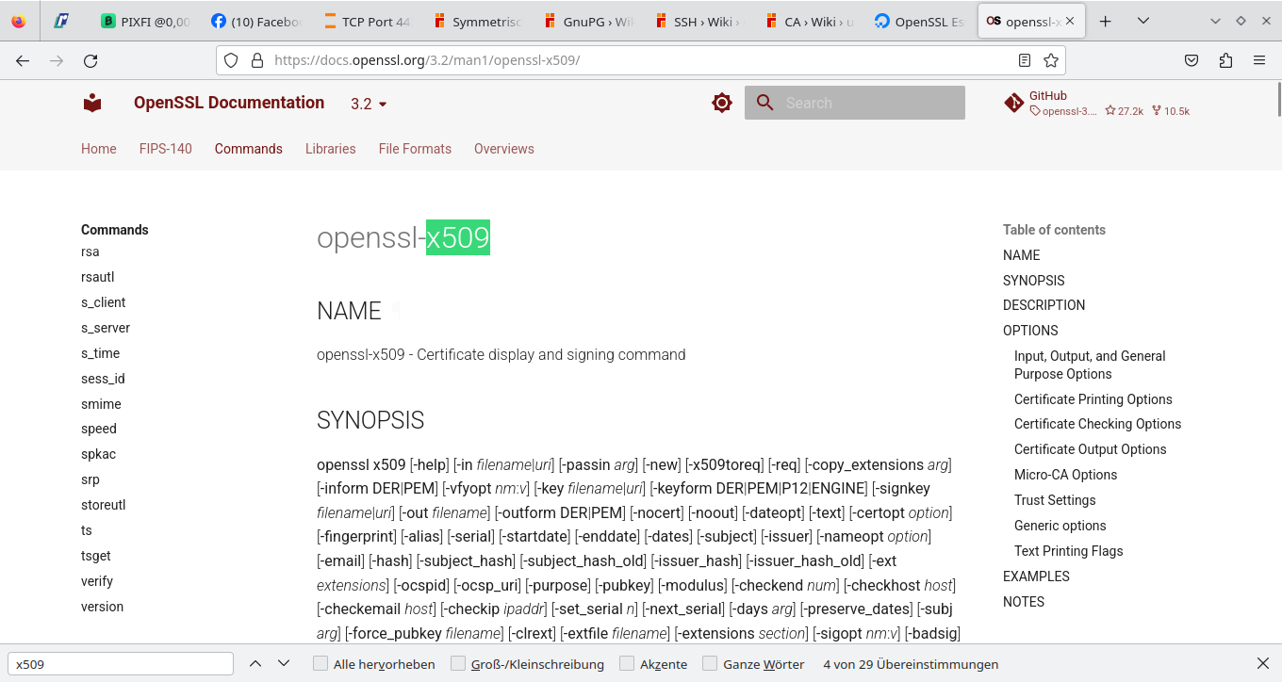This screenshot has width=1282, height=682.
Task: Check the "Ganze Wörter" option
Action: pos(709,663)
